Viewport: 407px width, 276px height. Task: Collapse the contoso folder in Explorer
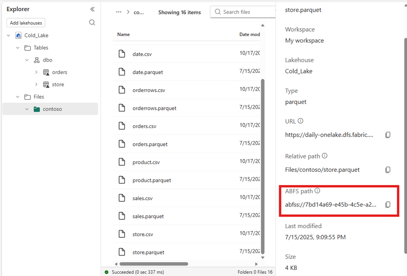click(x=27, y=109)
